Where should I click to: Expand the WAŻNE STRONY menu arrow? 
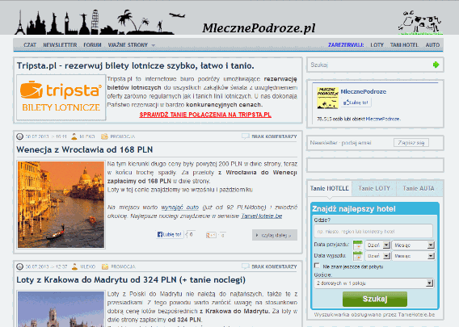point(153,45)
